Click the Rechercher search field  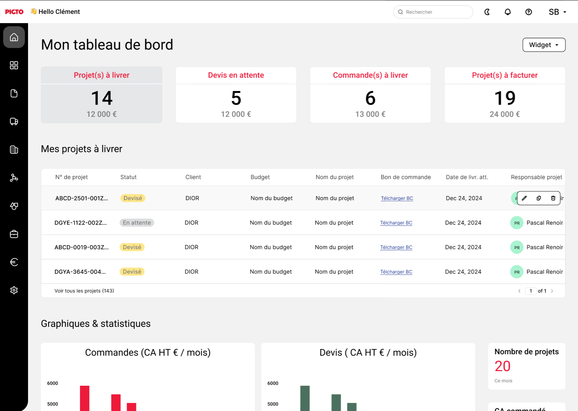tap(433, 12)
